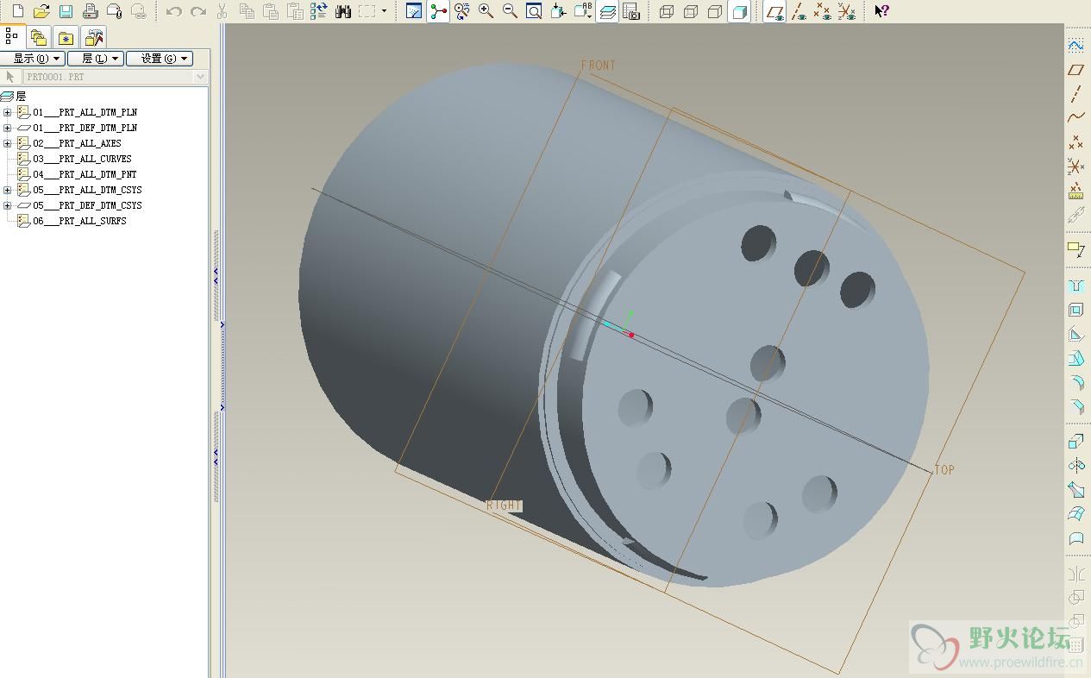Click the Shell tool icon
The height and width of the screenshot is (678, 1091).
[x=1075, y=311]
